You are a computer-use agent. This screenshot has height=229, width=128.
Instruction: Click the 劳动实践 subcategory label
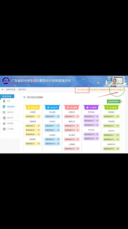click(111, 121)
